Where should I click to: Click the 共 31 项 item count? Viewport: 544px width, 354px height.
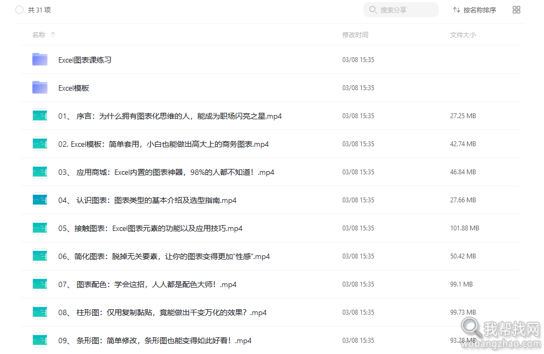coord(39,10)
